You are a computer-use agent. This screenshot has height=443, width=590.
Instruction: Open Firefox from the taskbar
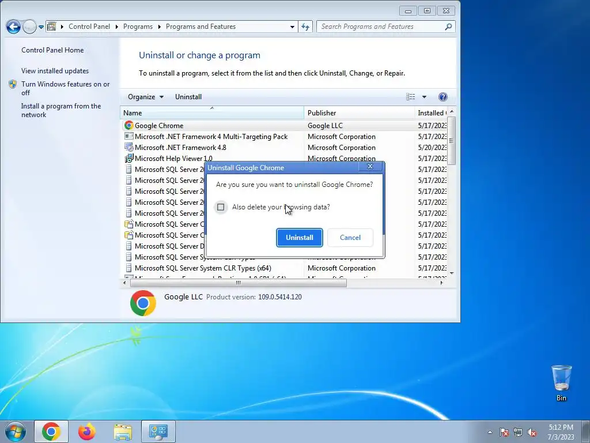click(87, 431)
